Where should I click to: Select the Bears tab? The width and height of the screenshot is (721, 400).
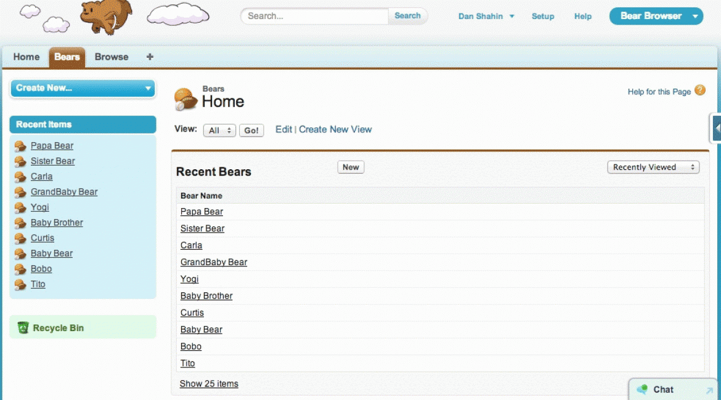click(67, 57)
